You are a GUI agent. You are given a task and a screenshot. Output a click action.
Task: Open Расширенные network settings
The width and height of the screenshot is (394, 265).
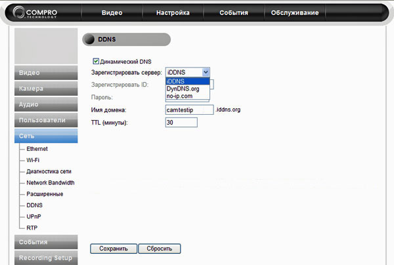[45, 194]
